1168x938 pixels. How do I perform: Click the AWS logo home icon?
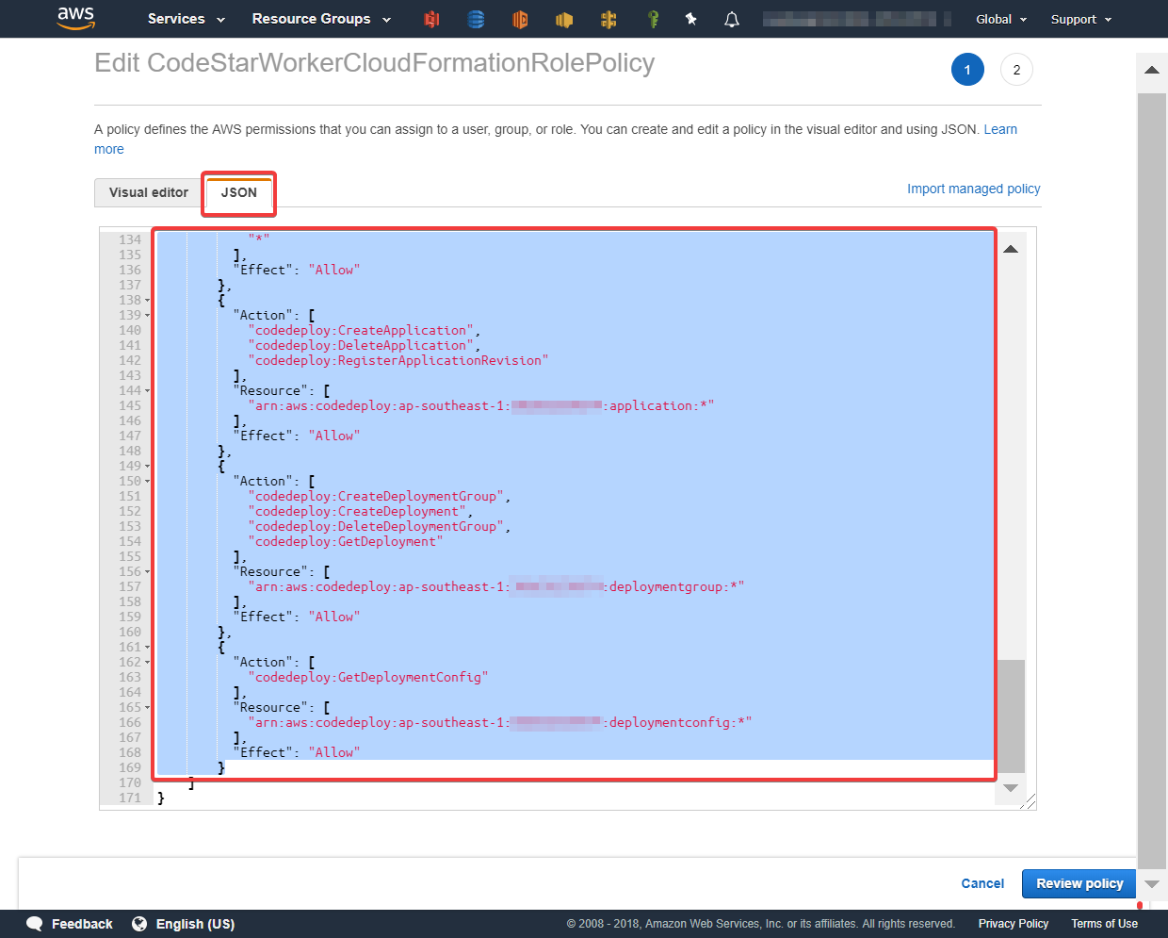click(x=75, y=18)
